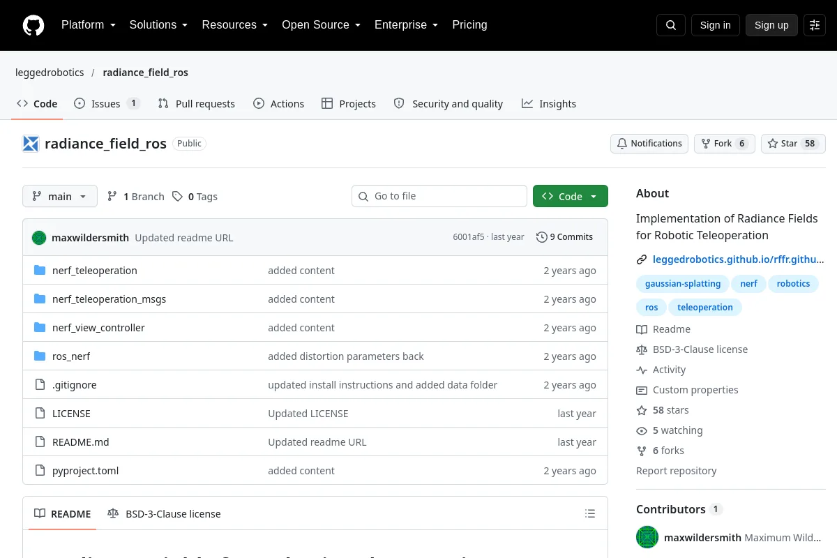
Task: Open the Pricing page
Action: point(469,25)
